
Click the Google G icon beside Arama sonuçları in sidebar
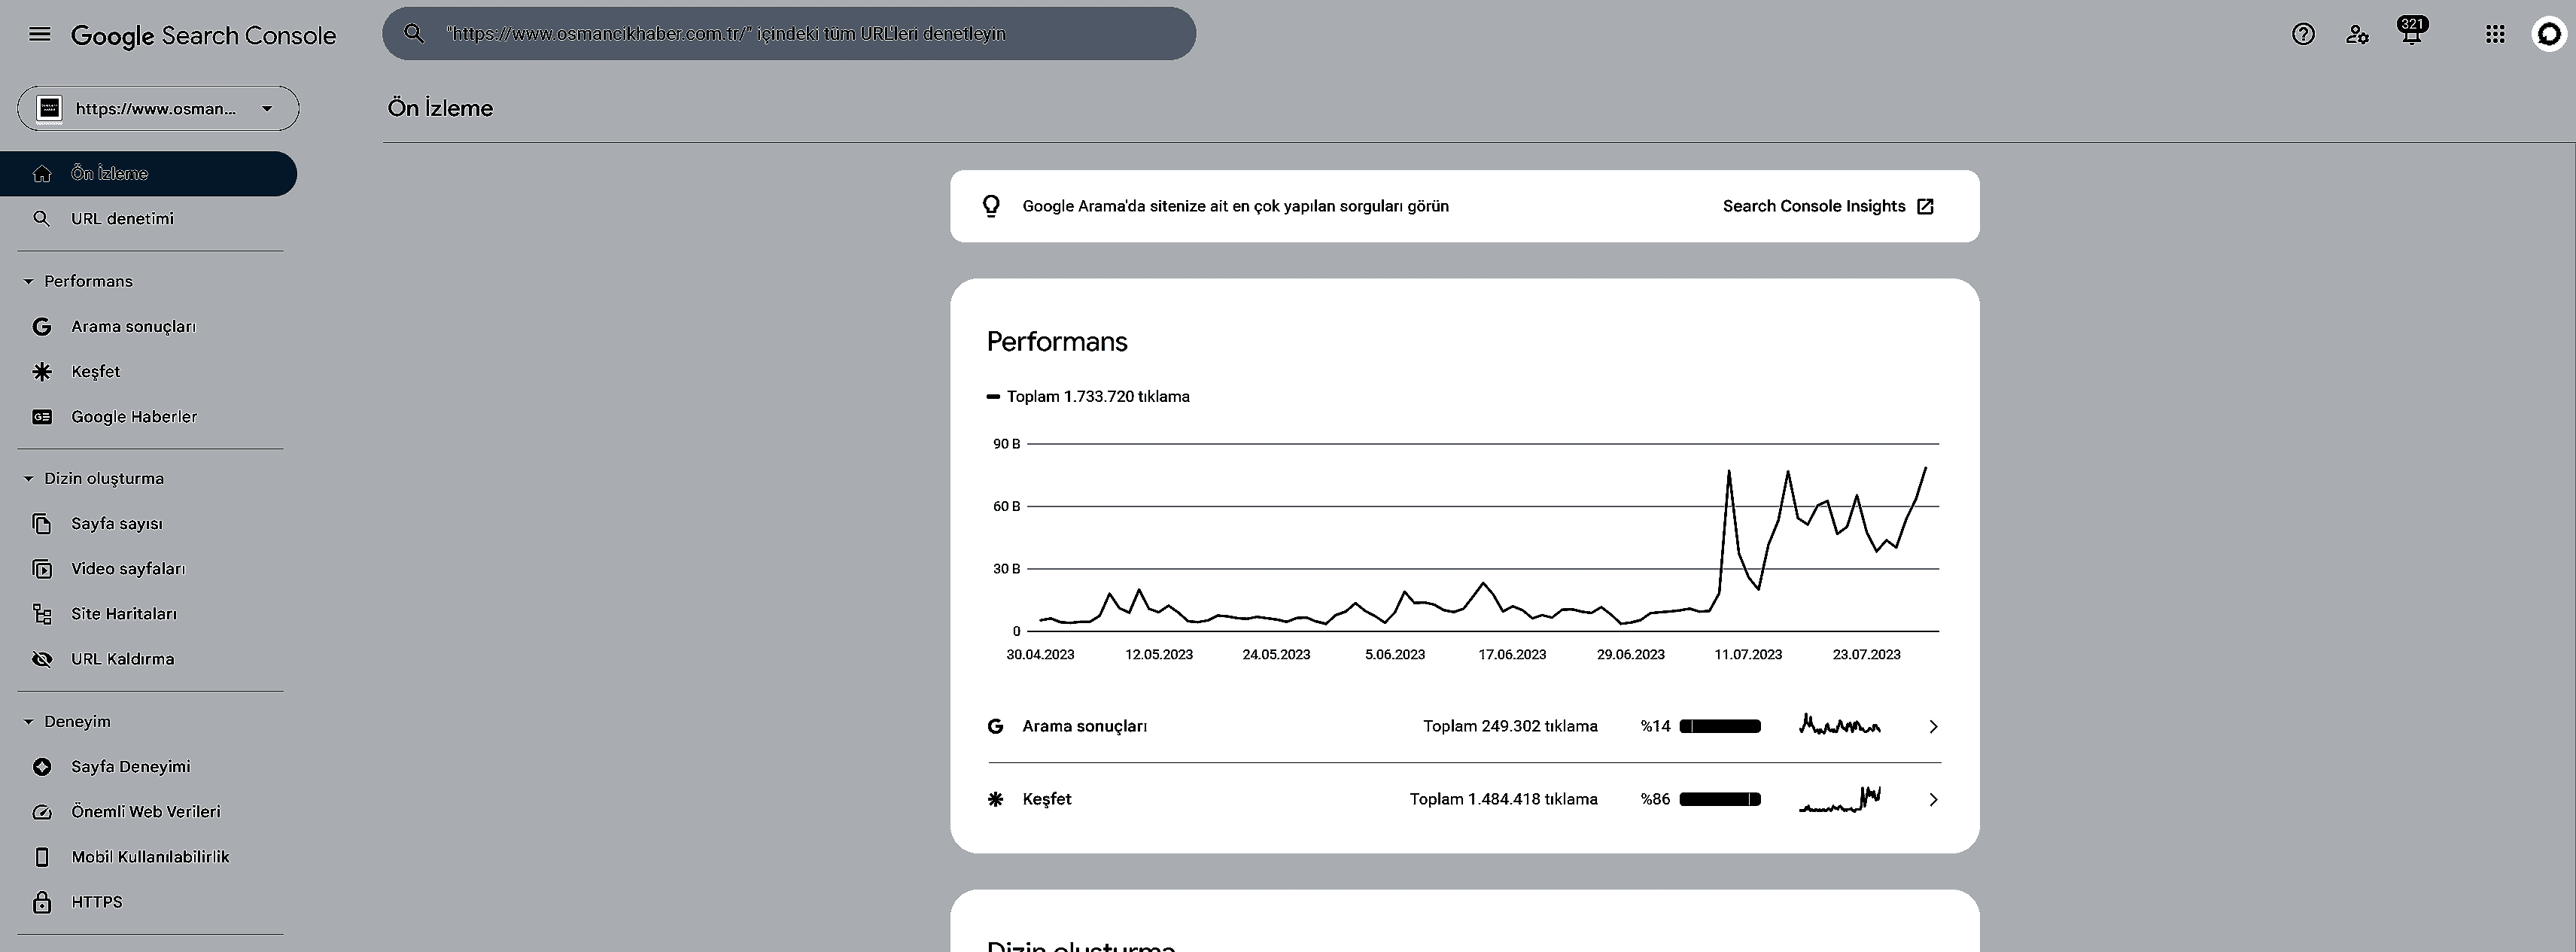tap(42, 327)
